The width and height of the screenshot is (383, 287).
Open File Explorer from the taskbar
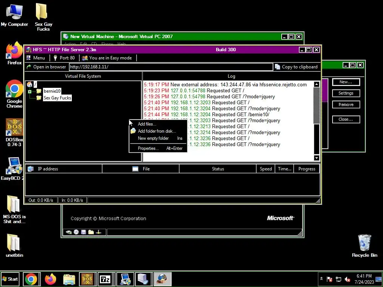click(x=69, y=279)
